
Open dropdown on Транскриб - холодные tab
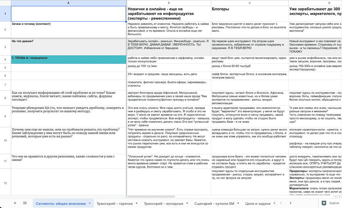(x=187, y=204)
